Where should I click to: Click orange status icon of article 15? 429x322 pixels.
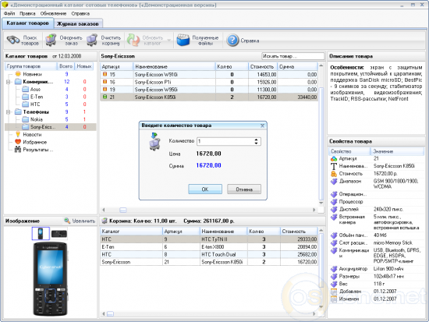[x=105, y=74]
